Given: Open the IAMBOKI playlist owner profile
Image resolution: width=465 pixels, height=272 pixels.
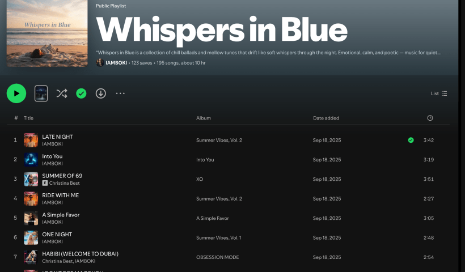Looking at the screenshot, I should [x=116, y=63].
